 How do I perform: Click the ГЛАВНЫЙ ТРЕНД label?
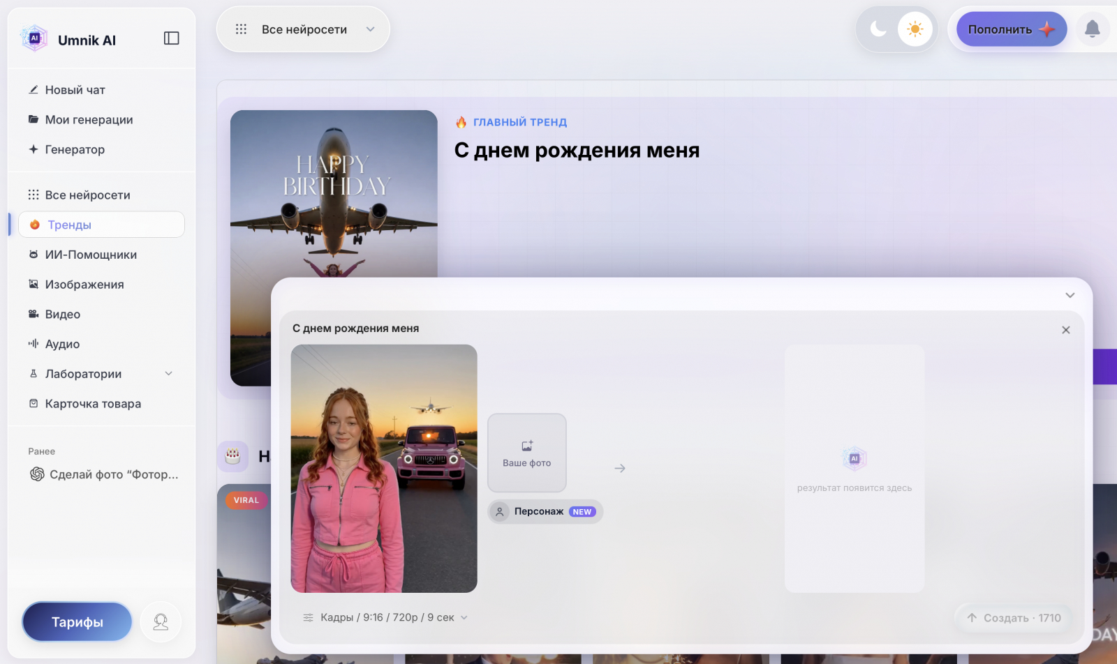[520, 122]
